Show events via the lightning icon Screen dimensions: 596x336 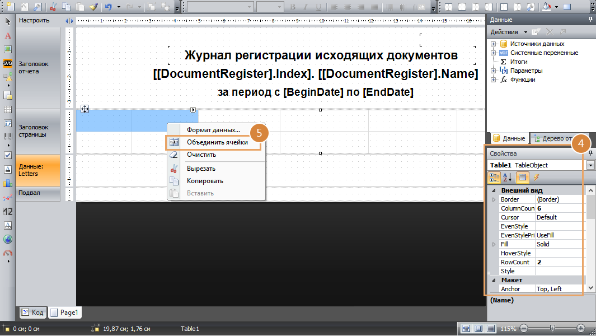(536, 178)
